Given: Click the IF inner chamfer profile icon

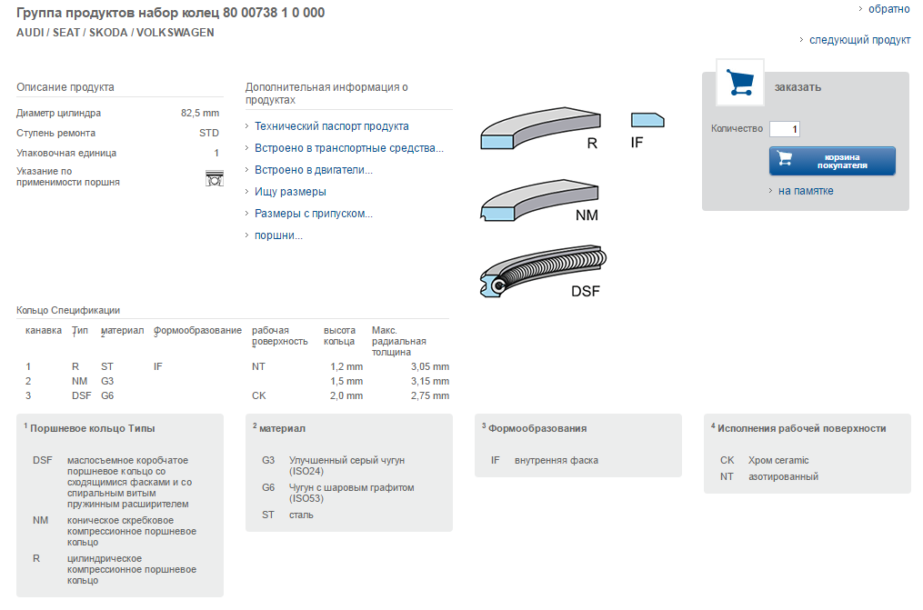Looking at the screenshot, I should pos(647,120).
